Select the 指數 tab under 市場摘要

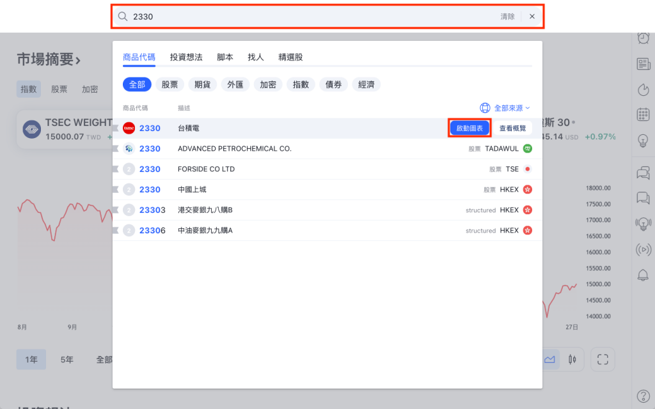click(29, 89)
